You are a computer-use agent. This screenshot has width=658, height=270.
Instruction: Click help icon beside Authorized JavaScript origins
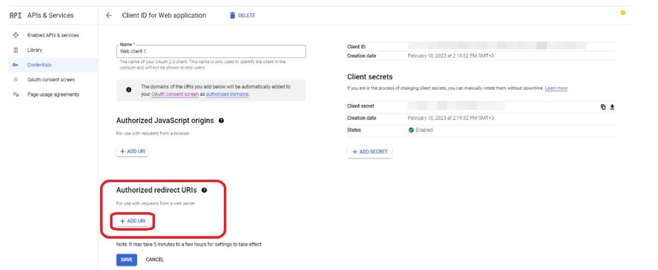click(x=222, y=120)
